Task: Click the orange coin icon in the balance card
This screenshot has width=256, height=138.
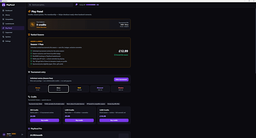Action: pyautogui.click(x=32, y=24)
